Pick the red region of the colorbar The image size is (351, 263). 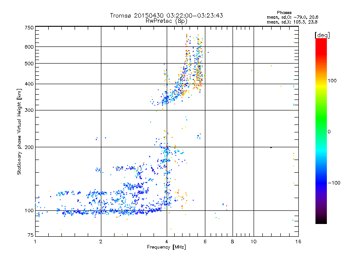(321, 46)
